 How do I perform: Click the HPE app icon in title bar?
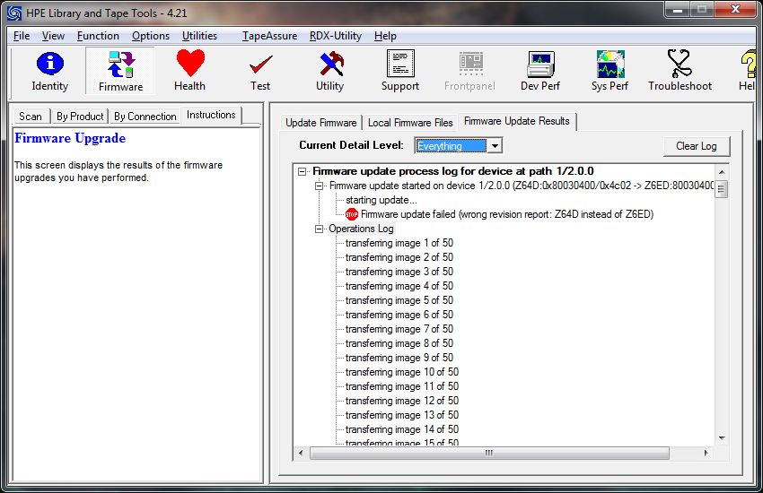[x=14, y=13]
